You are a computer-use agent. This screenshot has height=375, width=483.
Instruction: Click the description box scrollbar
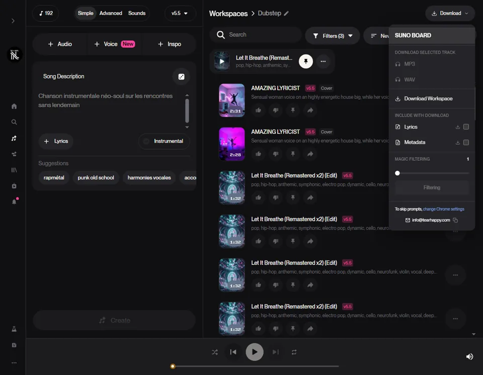click(x=187, y=111)
